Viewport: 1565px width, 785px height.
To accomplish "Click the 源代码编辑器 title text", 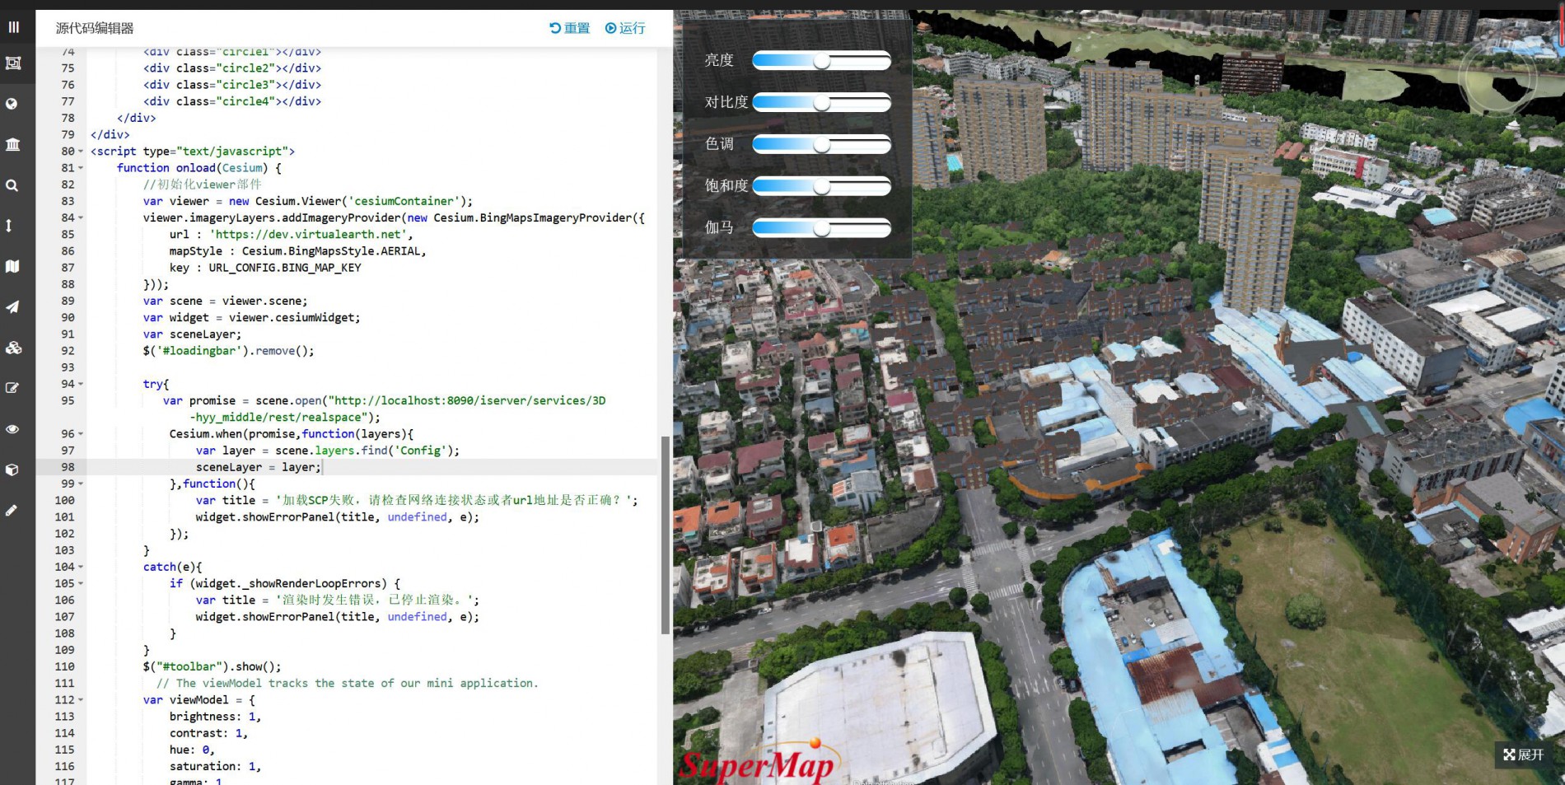I will click(x=95, y=28).
